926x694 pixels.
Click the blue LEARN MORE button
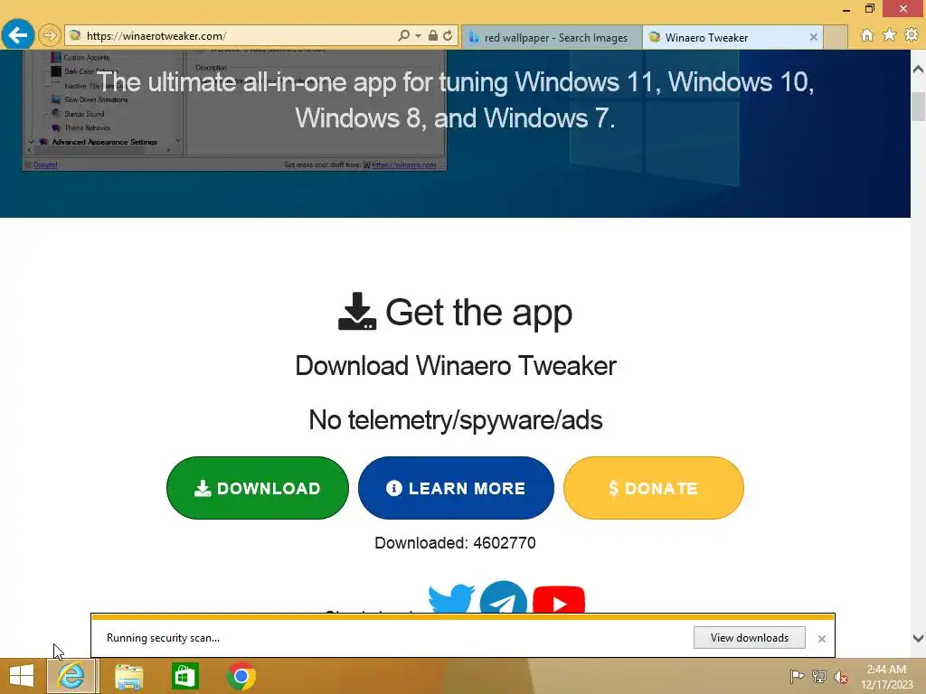pos(456,488)
